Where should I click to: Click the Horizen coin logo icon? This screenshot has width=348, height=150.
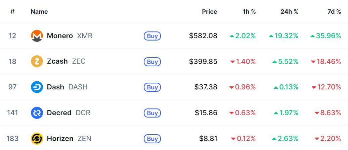pos(37,138)
